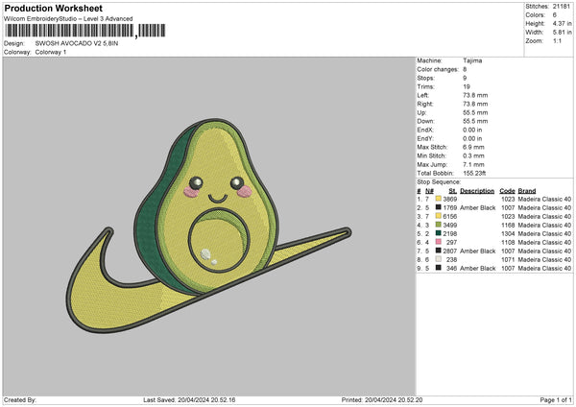The width and height of the screenshot is (576, 407).
Task: Click the 'Code' column header
Action: coord(507,191)
